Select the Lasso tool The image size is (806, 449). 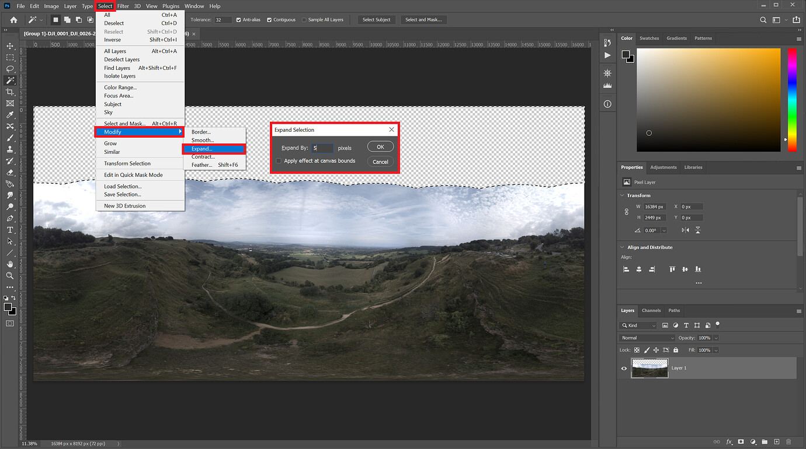(9, 69)
